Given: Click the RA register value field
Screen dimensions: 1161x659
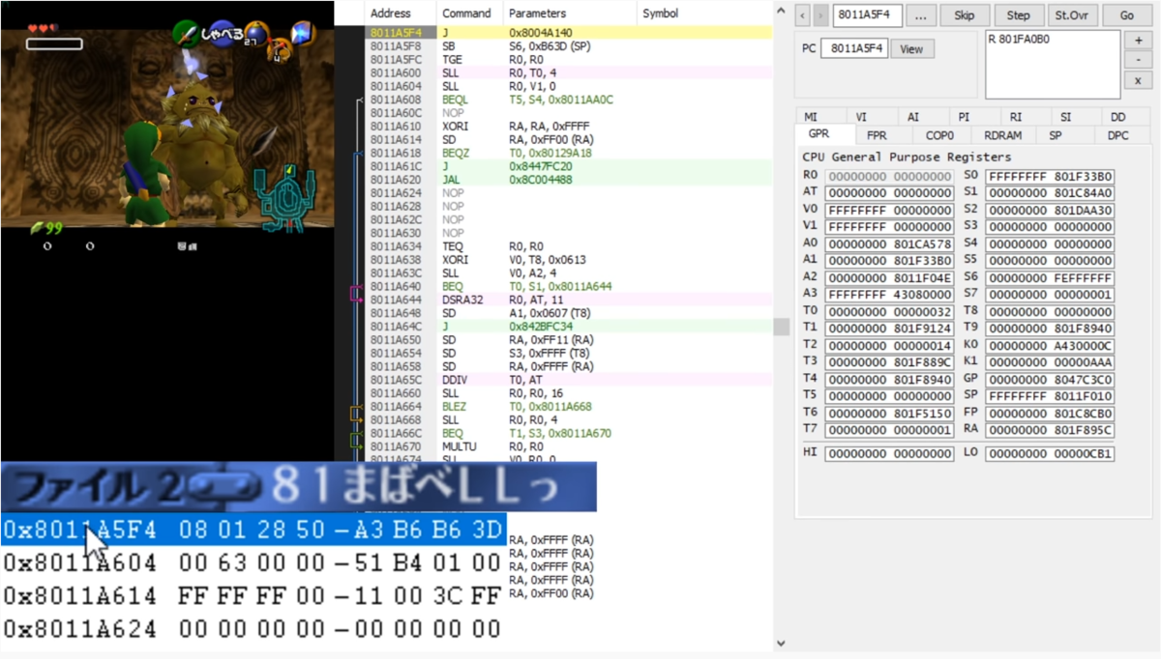Looking at the screenshot, I should tap(1050, 430).
